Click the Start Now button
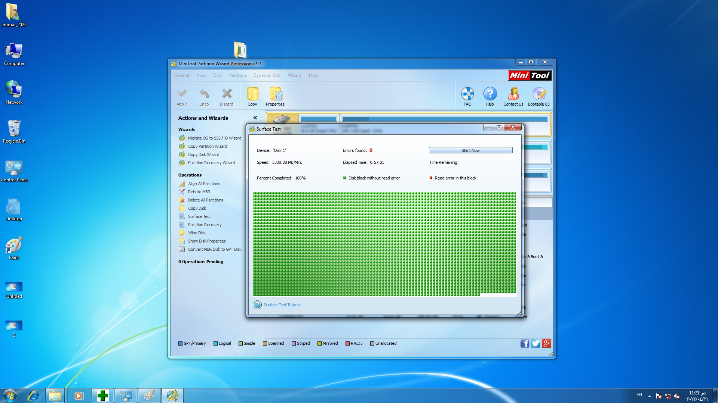 pyautogui.click(x=470, y=150)
